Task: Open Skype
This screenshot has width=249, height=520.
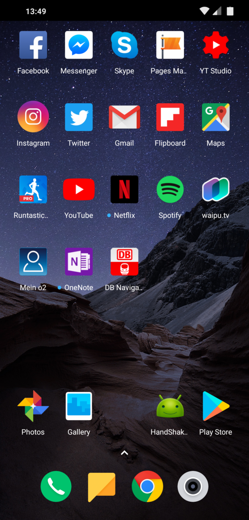Action: click(124, 45)
